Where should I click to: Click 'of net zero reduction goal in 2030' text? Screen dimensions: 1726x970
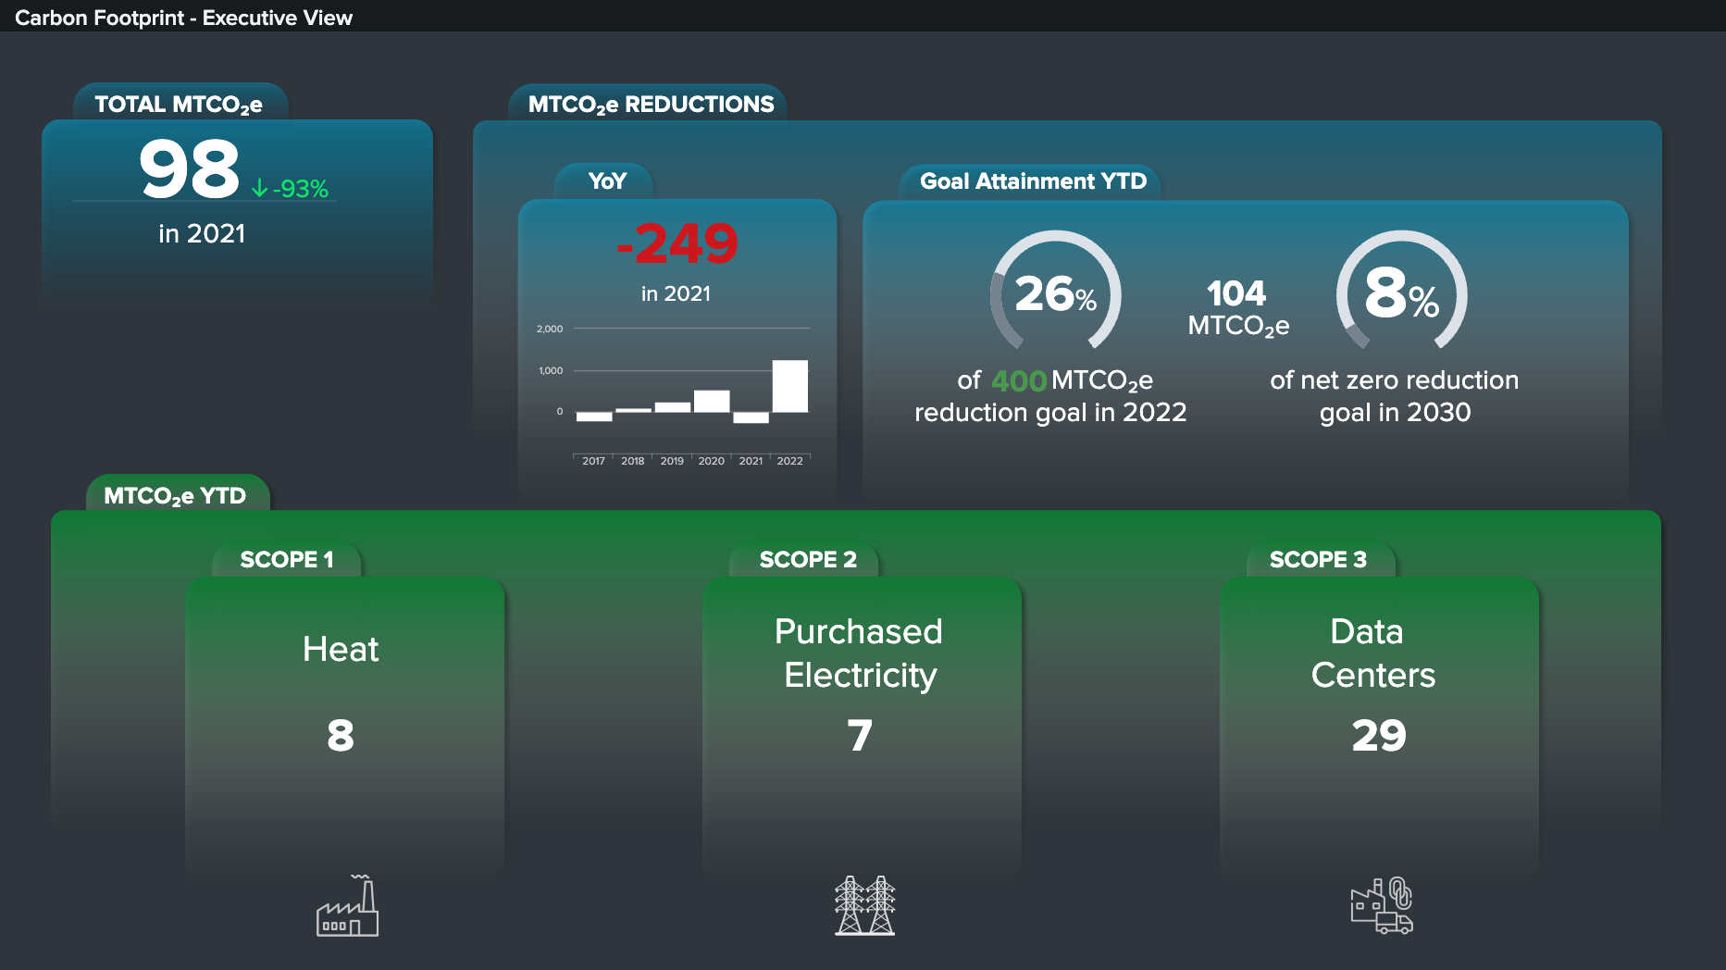click(1395, 396)
